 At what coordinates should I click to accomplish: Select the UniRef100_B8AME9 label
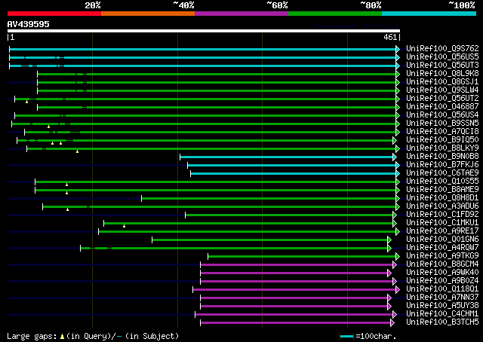[442, 190]
